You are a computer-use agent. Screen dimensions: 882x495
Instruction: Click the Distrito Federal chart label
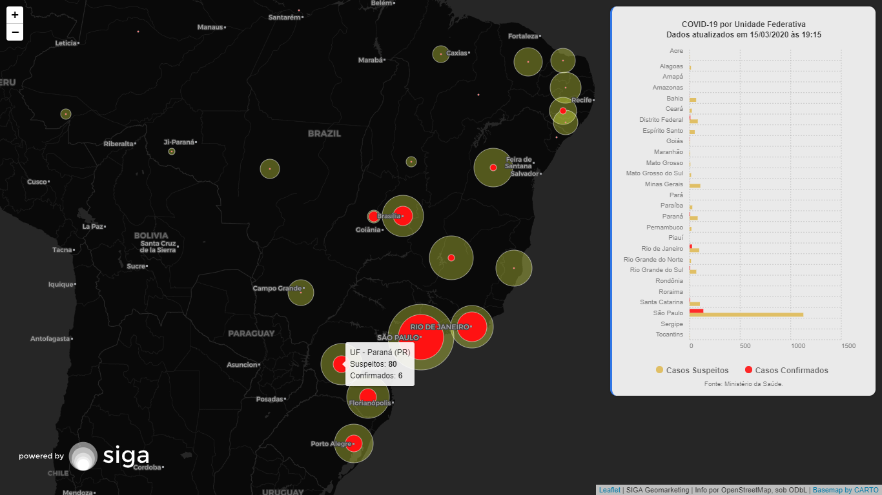661,120
